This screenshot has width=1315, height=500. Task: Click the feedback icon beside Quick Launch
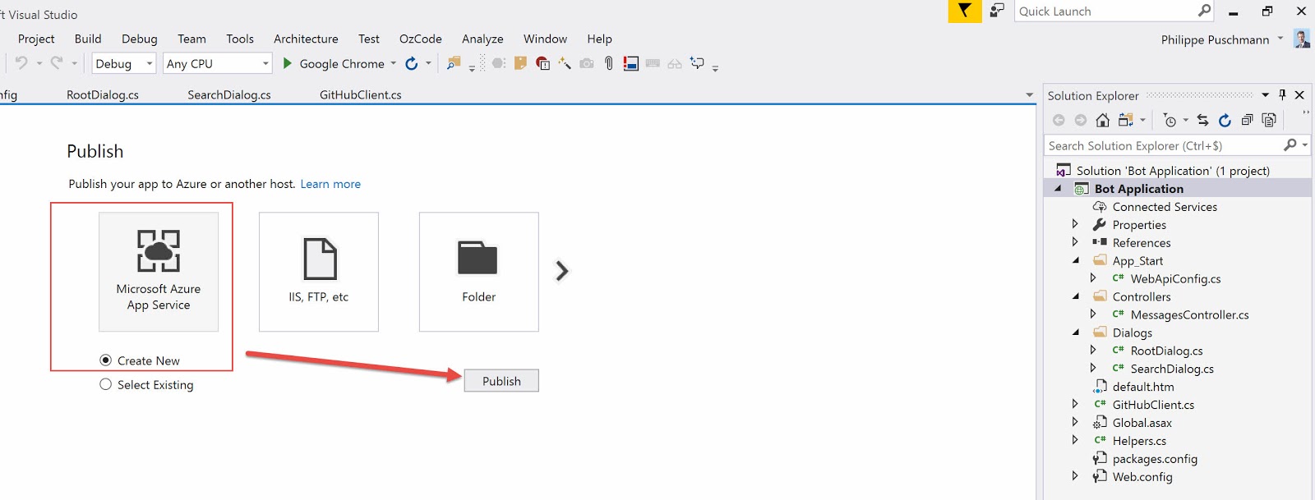click(997, 11)
